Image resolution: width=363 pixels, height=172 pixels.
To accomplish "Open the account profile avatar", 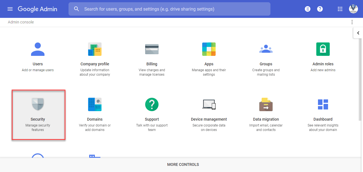I will [353, 9].
